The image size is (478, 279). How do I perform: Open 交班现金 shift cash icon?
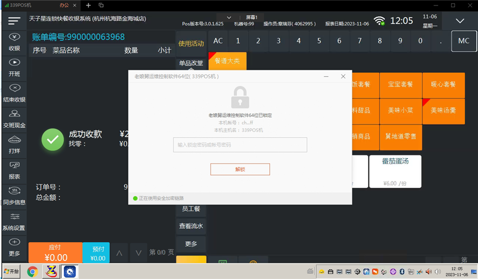click(15, 119)
